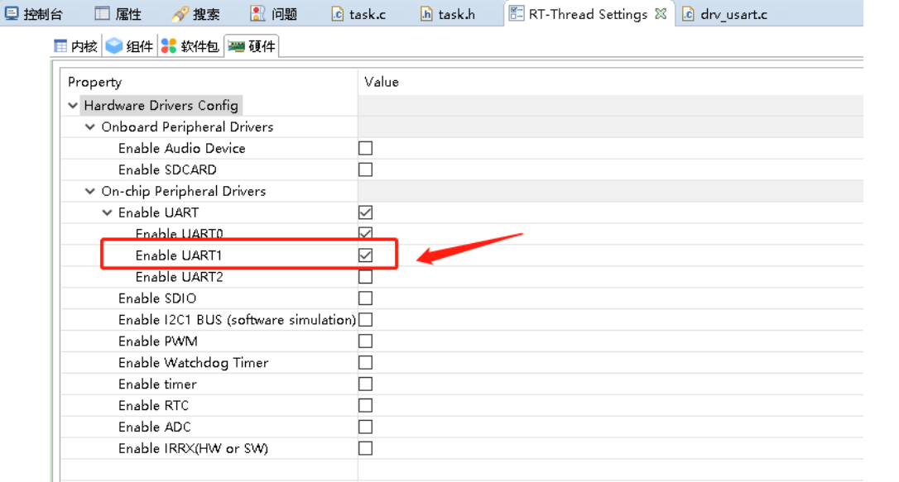The width and height of the screenshot is (899, 482).
Task: Select the Enable PWM label
Action: tap(157, 341)
